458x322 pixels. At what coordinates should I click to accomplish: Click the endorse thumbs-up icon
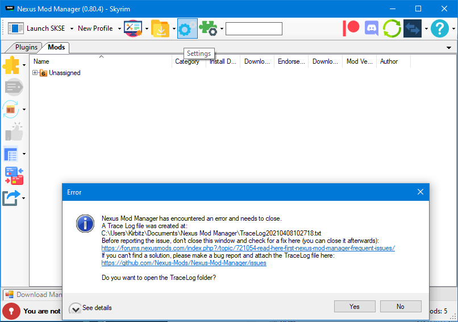click(x=14, y=131)
